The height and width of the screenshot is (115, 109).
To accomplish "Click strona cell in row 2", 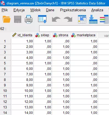I will [x=61, y=47].
